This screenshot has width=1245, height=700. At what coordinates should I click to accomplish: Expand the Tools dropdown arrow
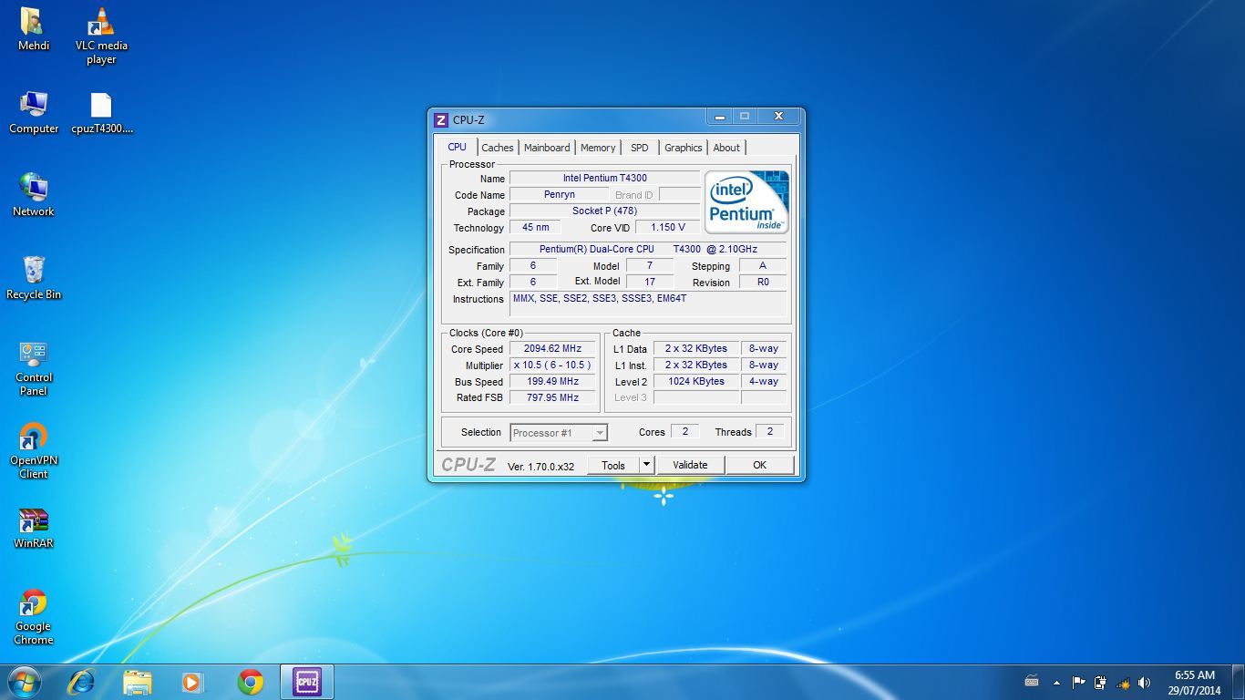tap(646, 465)
